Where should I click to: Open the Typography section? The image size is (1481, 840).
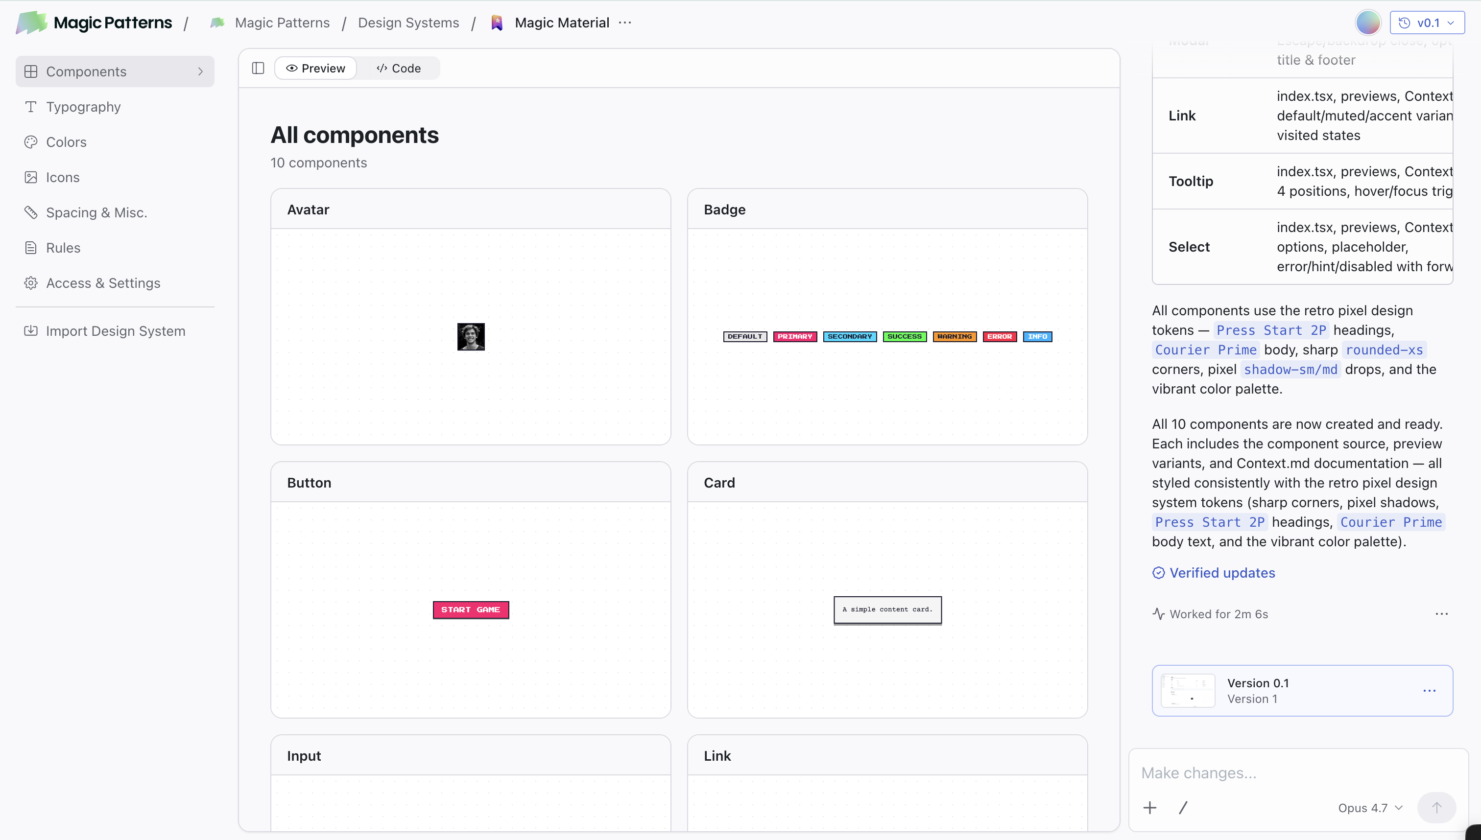click(115, 107)
